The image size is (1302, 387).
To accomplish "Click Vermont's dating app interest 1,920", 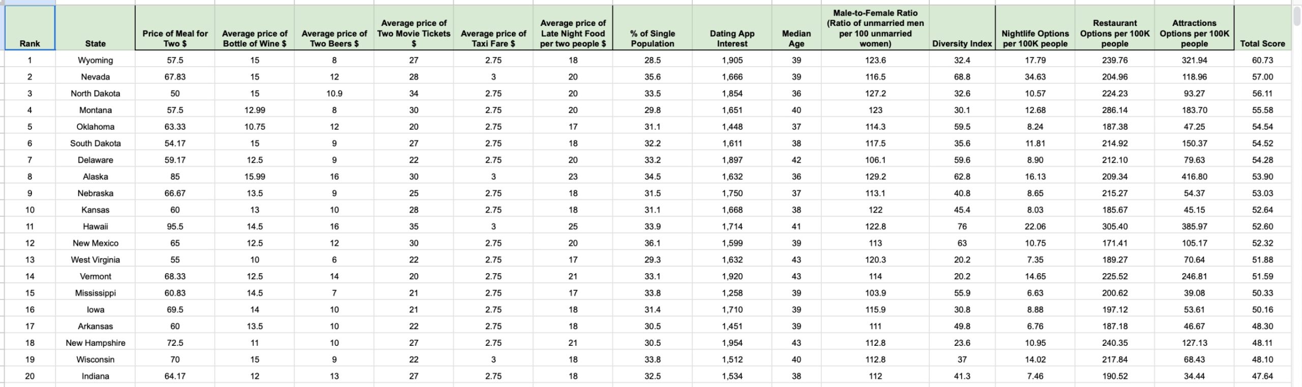I will click(732, 276).
